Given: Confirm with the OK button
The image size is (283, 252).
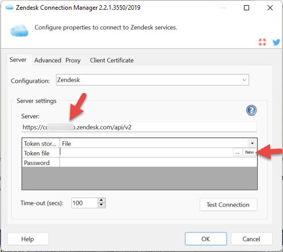Looking at the screenshot, I should tap(206, 239).
